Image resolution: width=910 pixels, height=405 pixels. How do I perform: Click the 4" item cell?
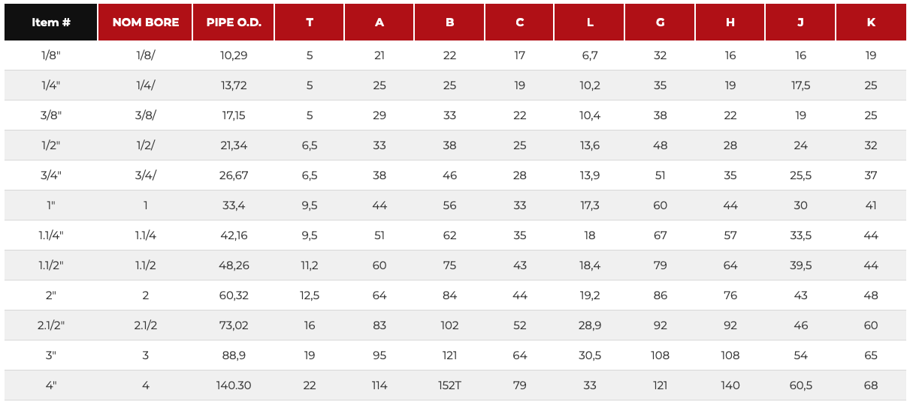click(x=51, y=385)
